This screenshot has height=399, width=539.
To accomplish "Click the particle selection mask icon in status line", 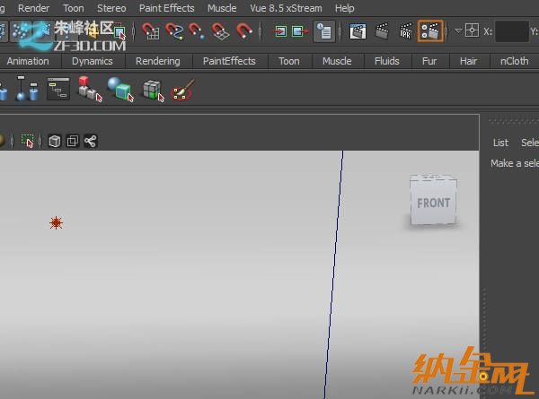I will pos(21,31).
